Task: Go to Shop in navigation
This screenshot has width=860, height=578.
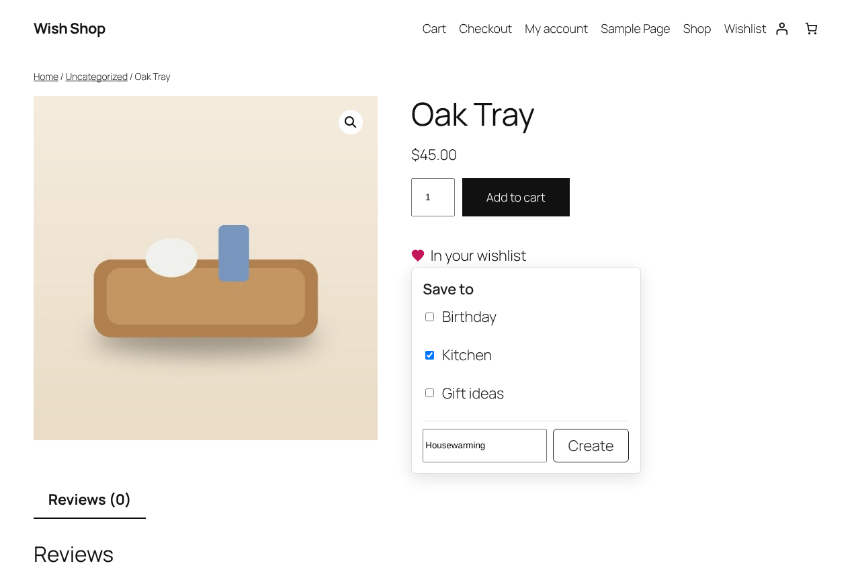Action: [x=697, y=29]
